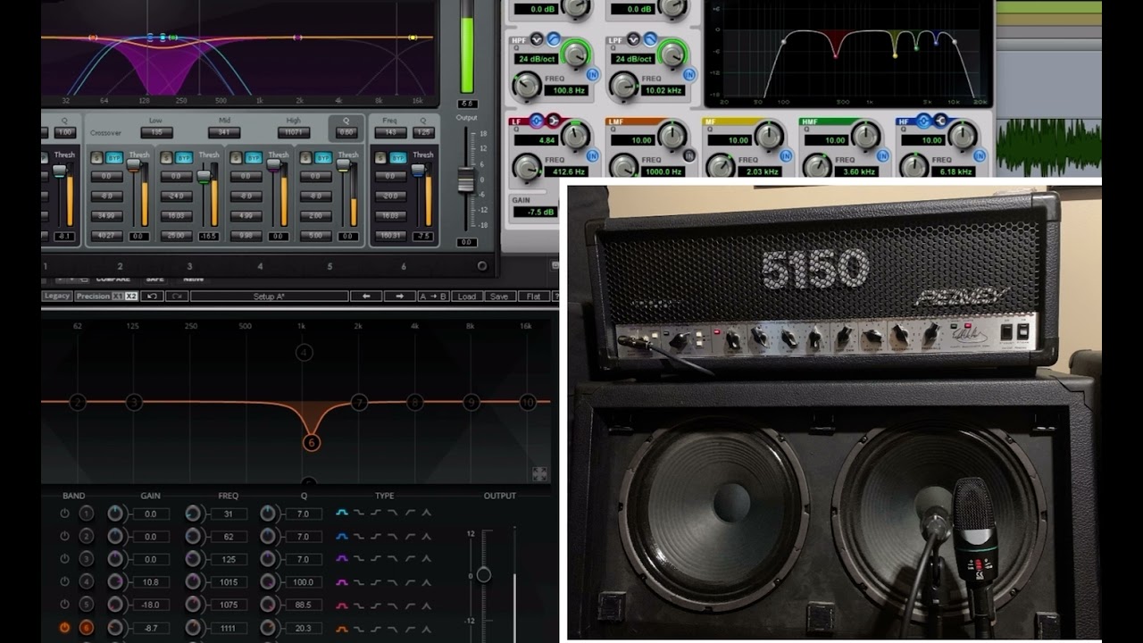The image size is (1143, 643).
Task: Click the Load preset button
Action: pos(467,296)
